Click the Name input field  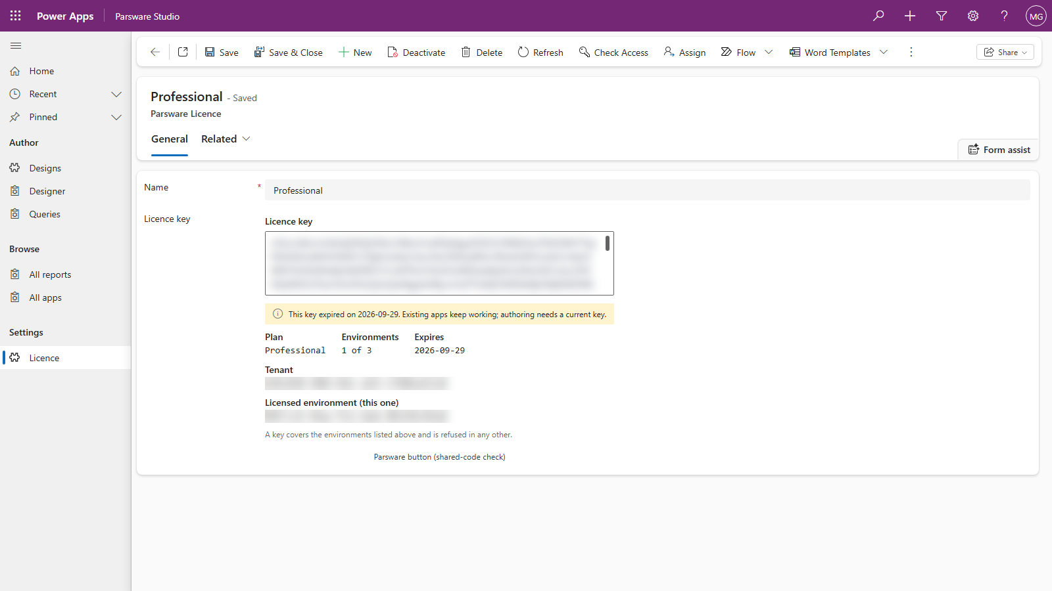point(648,190)
